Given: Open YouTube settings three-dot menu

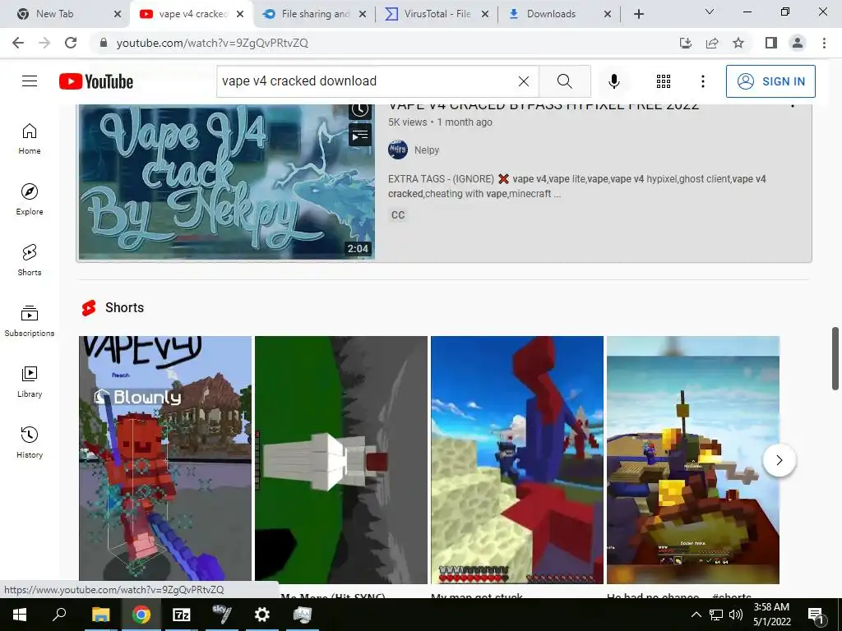Looking at the screenshot, I should click(x=703, y=81).
